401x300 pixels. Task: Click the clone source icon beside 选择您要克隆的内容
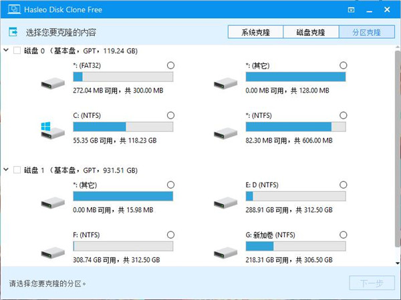[x=13, y=32]
